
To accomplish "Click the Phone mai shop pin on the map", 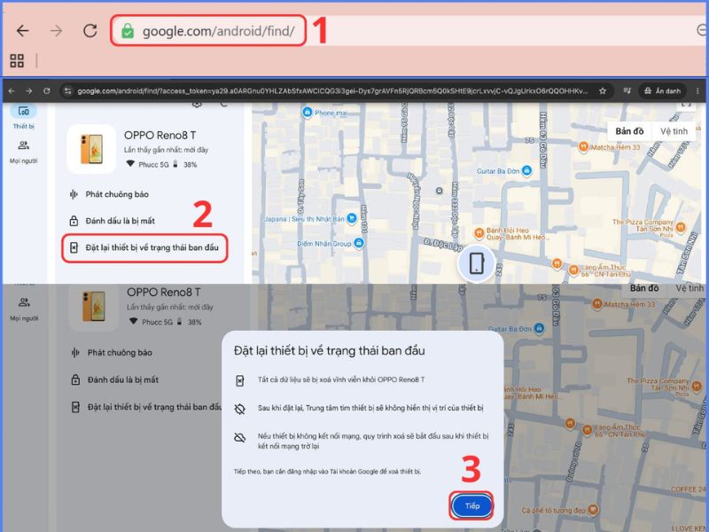I will [x=307, y=112].
